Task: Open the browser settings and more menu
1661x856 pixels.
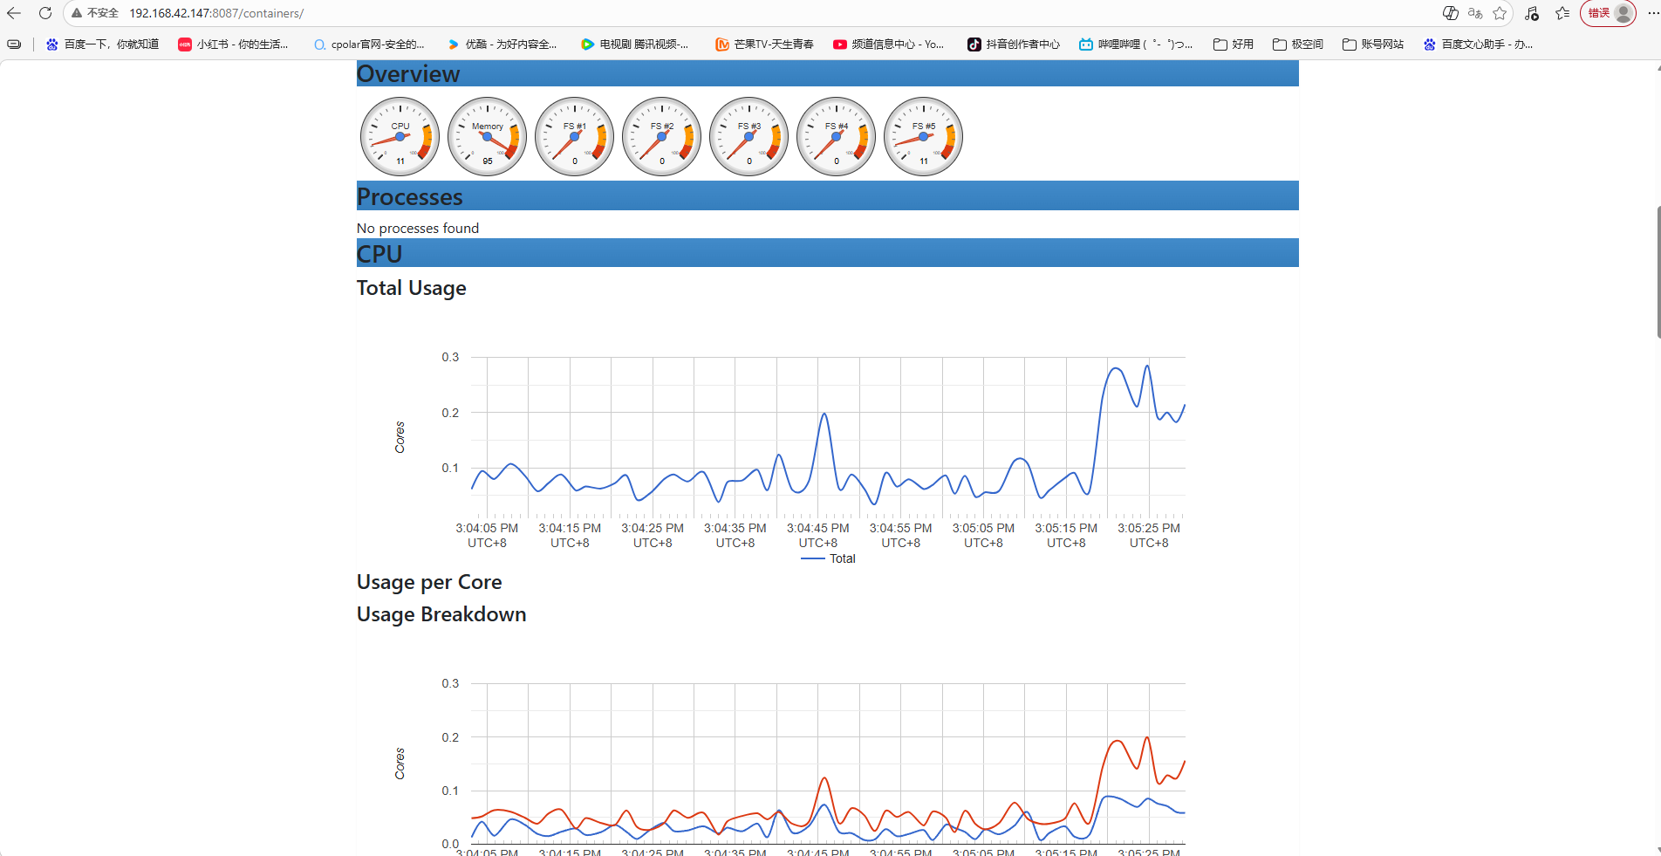Action: coord(1651,13)
